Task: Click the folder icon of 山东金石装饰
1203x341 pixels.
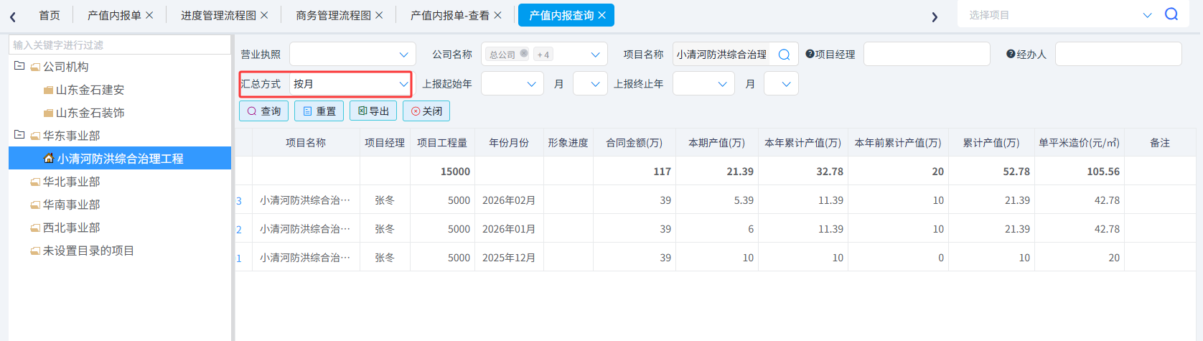Action: point(48,113)
